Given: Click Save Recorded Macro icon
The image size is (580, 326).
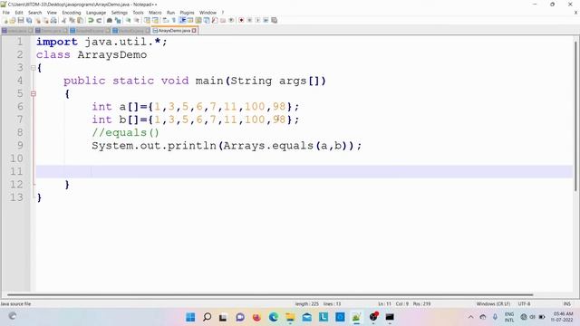Looking at the screenshot, I should point(274,20).
